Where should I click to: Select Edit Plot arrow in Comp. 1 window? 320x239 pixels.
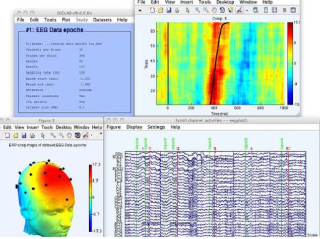click(188, 10)
